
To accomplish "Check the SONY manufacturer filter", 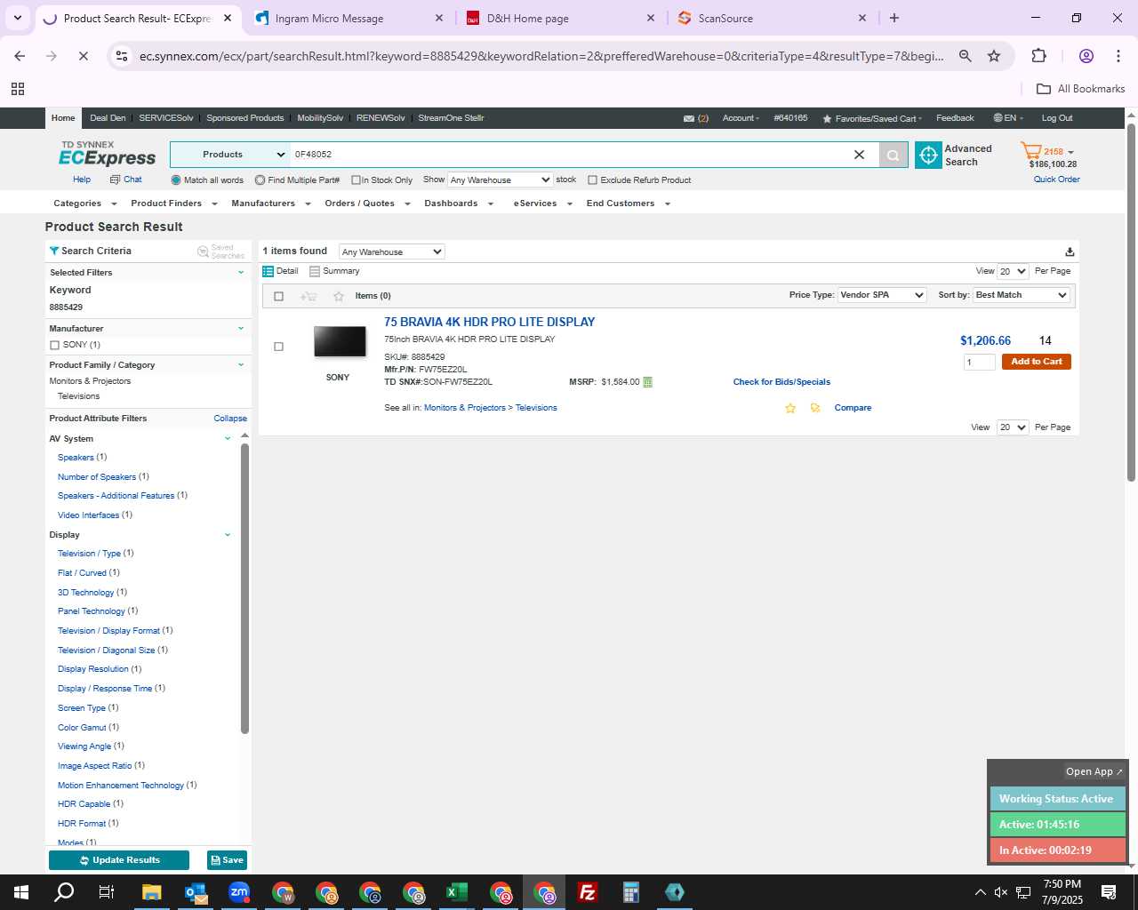I will (x=54, y=345).
